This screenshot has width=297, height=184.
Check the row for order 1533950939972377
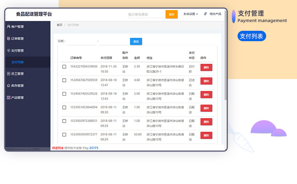click(64, 135)
